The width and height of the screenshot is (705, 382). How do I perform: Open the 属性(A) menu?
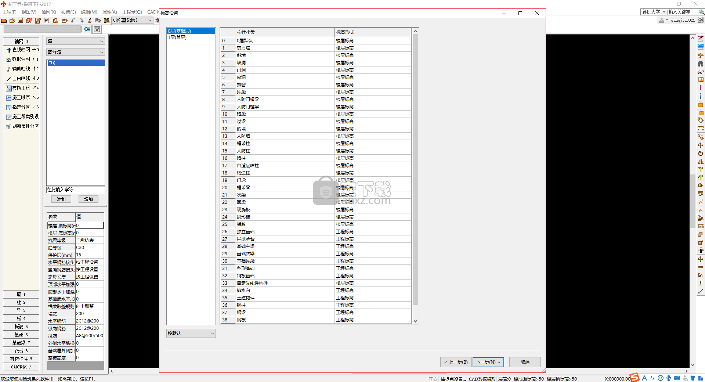pyautogui.click(x=109, y=12)
